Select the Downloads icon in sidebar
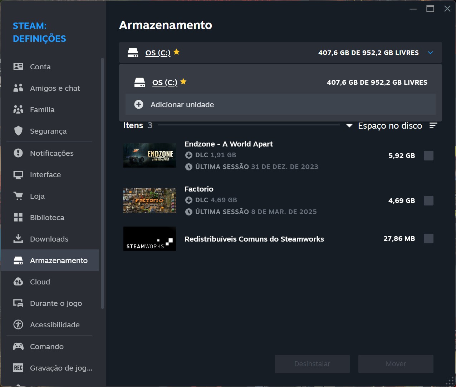This screenshot has width=456, height=387. coord(18,239)
